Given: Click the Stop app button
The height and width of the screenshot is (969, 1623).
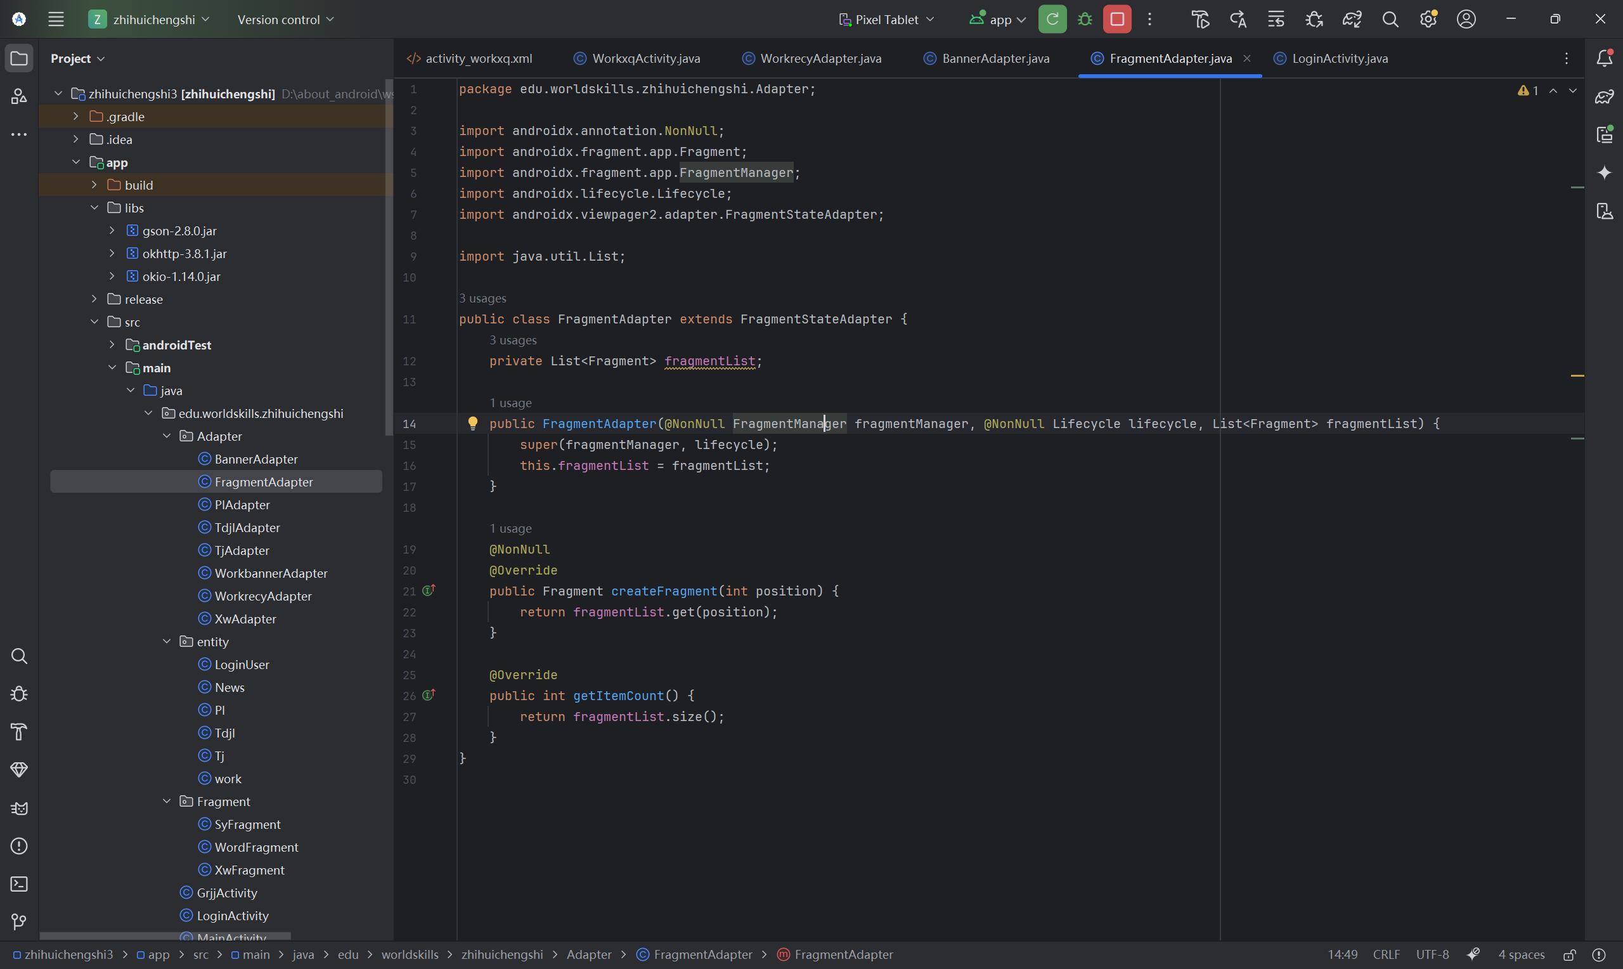Looking at the screenshot, I should (x=1116, y=20).
